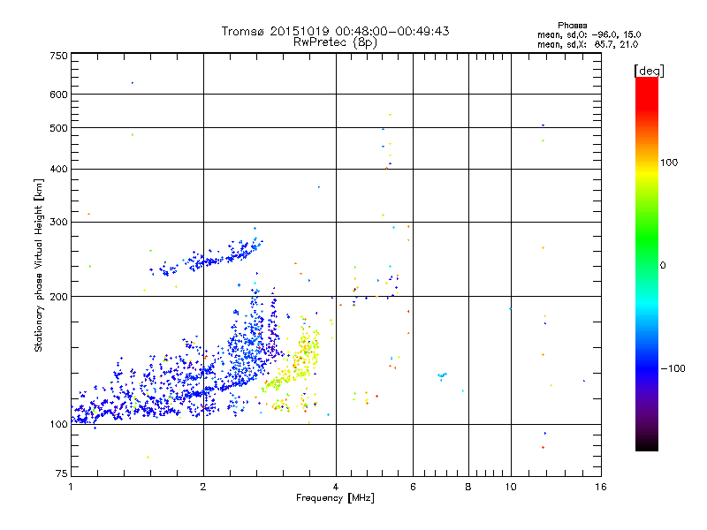Click the colorbar tick label '0'

[663, 266]
